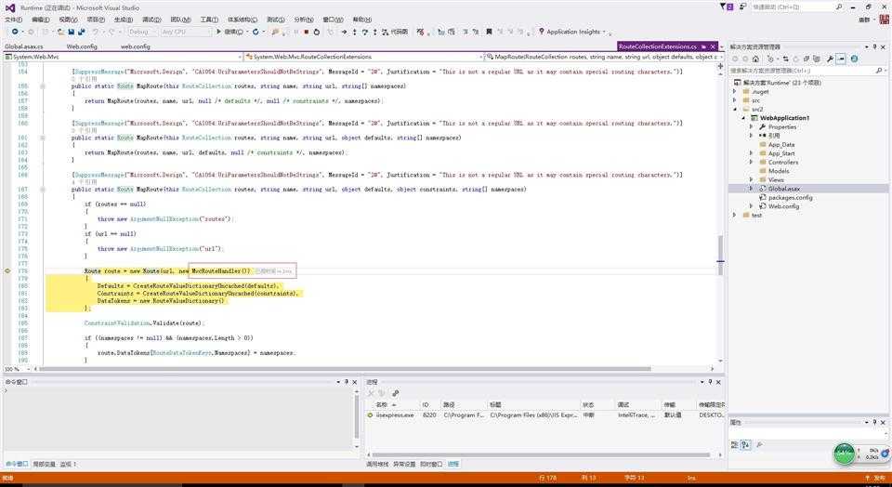
Task: Click the breakpoint arrow marker at line 178
Action: coord(7,270)
